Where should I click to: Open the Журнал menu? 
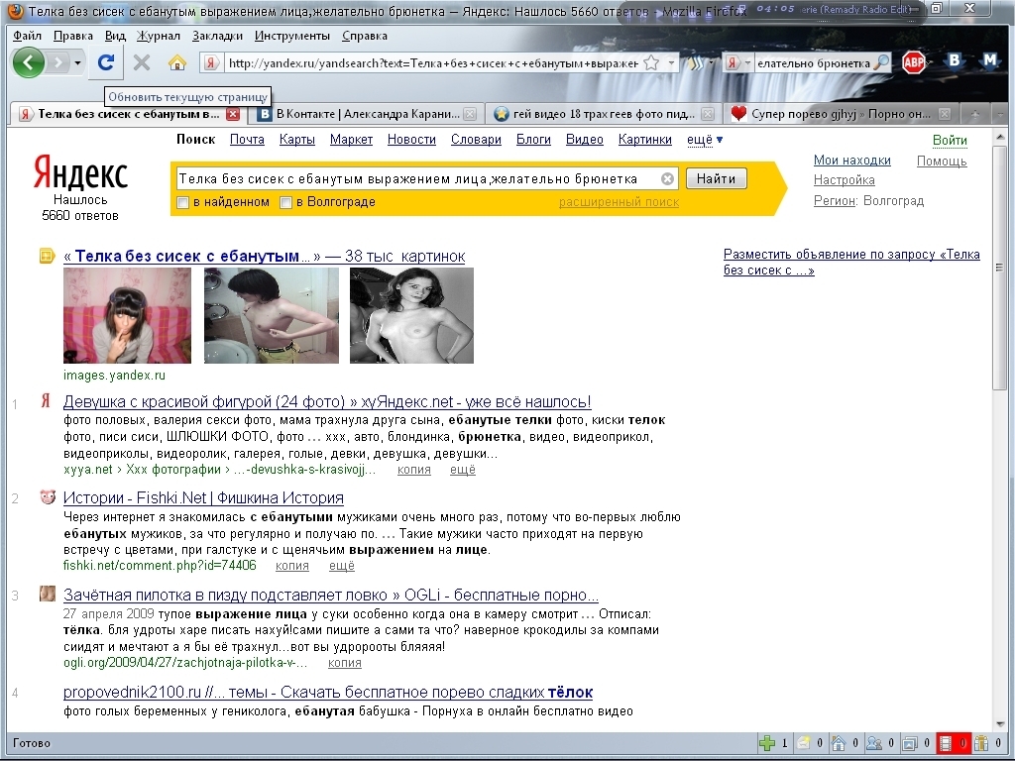tap(158, 36)
